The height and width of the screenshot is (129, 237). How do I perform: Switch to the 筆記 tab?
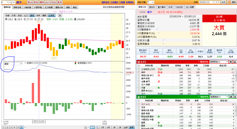coord(75,7)
